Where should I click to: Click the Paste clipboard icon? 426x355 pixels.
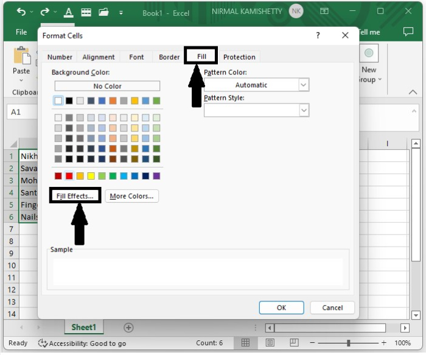coord(21,57)
